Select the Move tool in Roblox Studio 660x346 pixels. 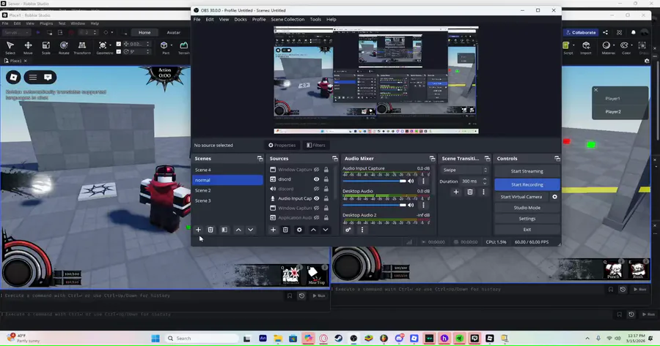(28, 48)
